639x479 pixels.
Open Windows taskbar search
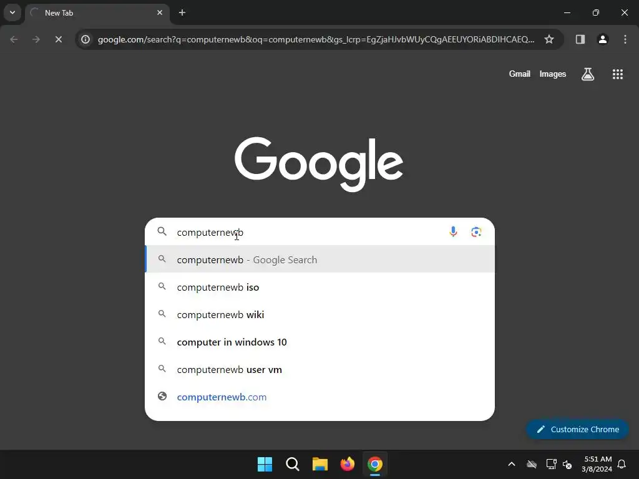293,464
